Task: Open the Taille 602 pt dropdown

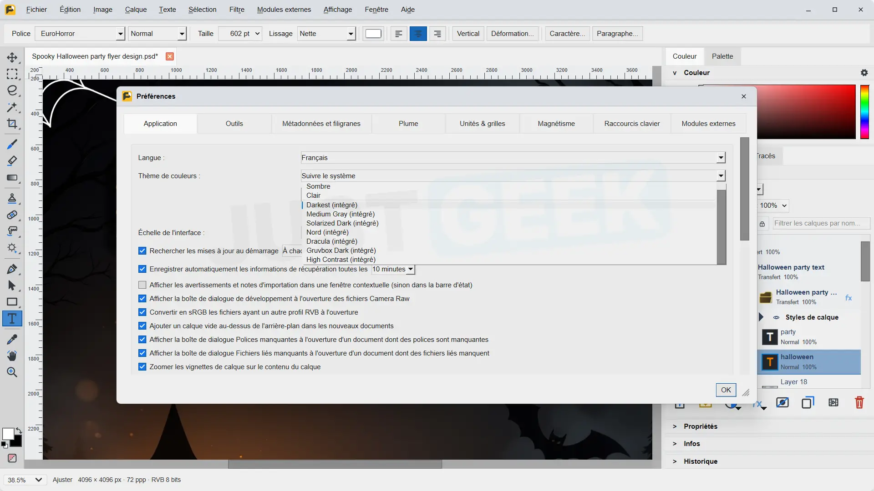Action: point(240,34)
